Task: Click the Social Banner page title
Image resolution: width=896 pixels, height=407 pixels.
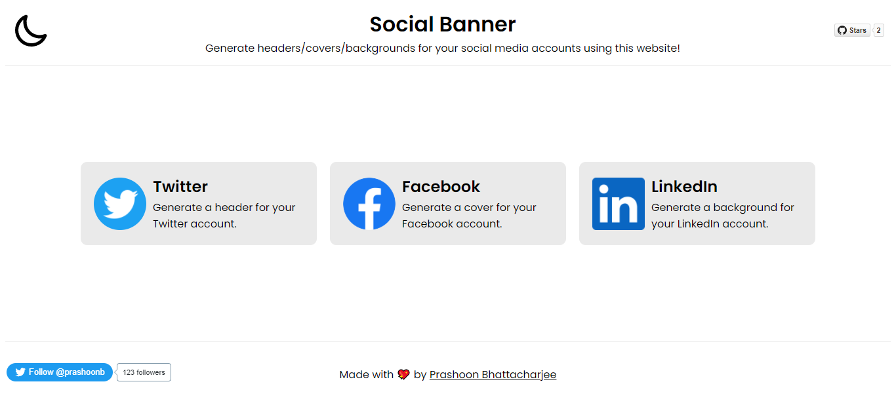Action: (x=443, y=24)
